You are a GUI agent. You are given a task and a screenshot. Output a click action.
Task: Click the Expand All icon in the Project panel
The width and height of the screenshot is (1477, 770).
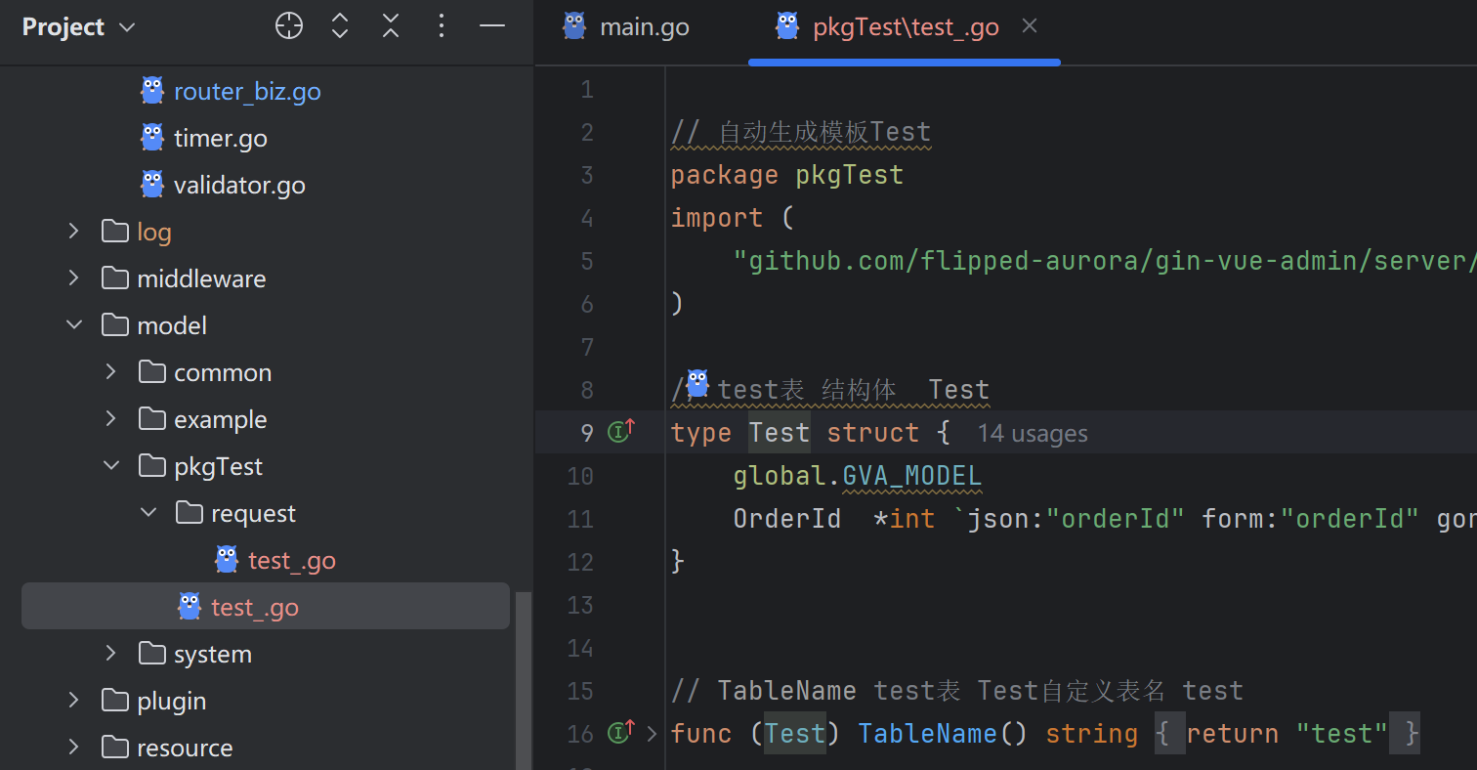pos(340,26)
